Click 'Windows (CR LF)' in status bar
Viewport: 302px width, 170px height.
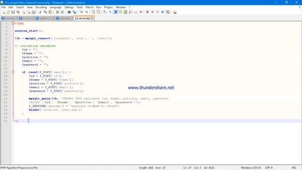tap(251, 168)
